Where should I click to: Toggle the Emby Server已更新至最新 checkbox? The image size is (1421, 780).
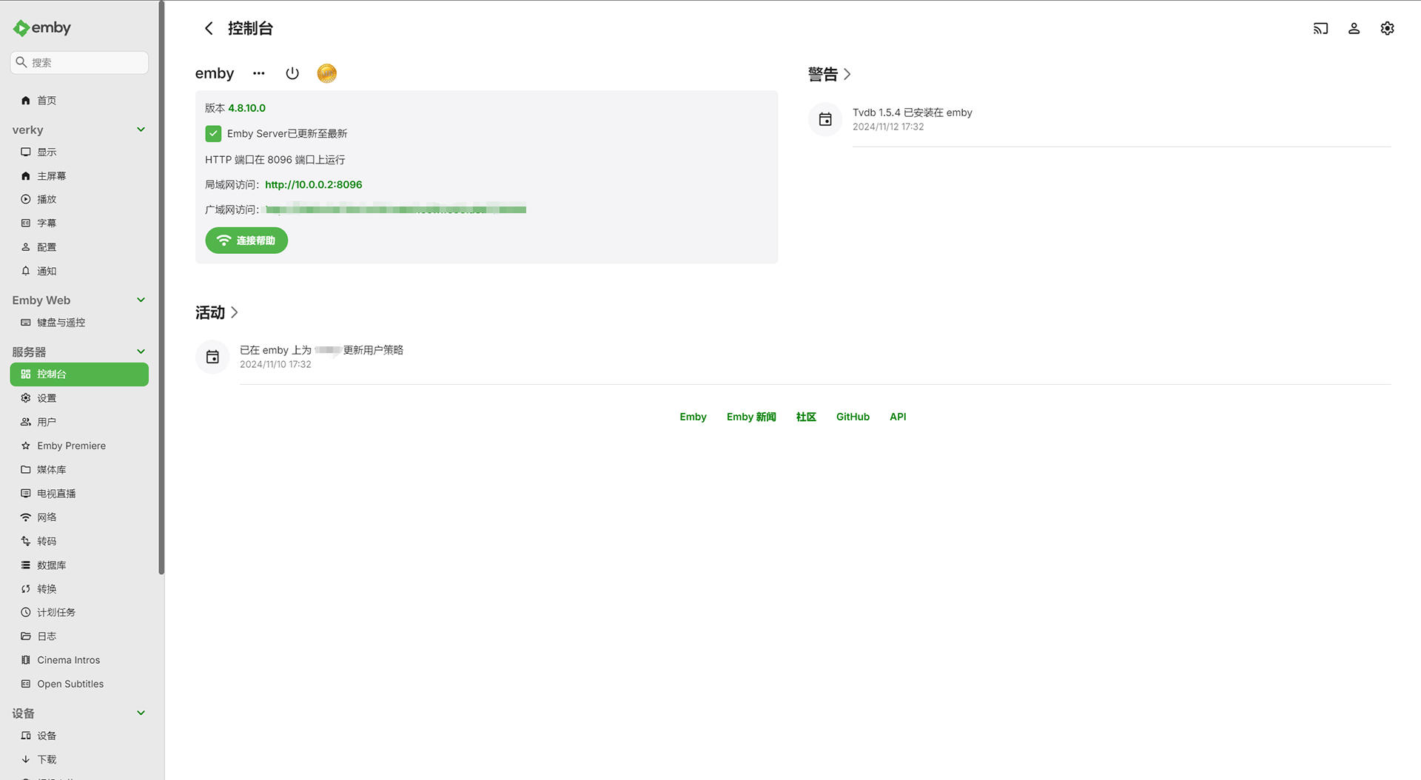(x=213, y=133)
